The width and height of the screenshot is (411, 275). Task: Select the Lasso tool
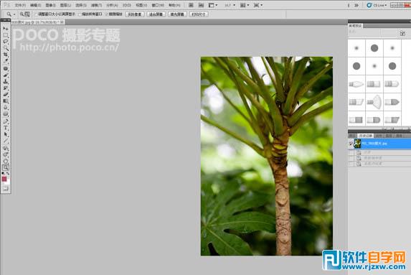pyautogui.click(x=6, y=42)
